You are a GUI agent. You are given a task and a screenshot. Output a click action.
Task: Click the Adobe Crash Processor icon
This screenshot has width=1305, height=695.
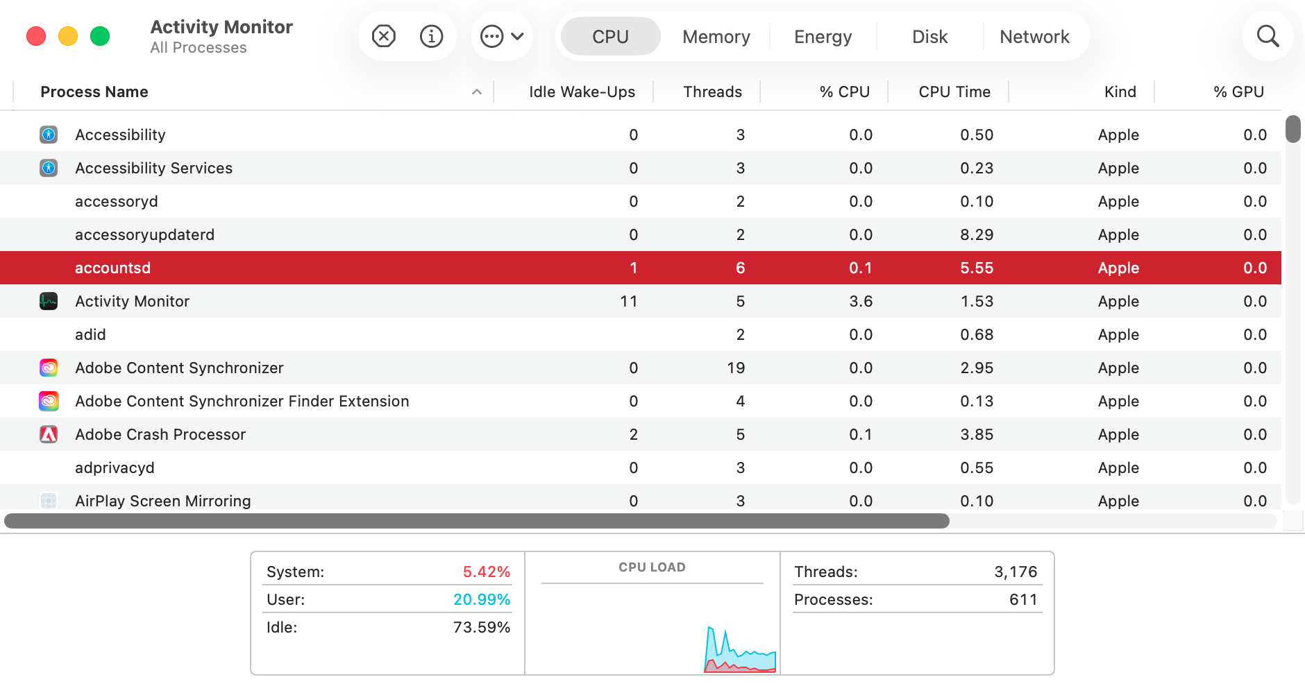49,434
